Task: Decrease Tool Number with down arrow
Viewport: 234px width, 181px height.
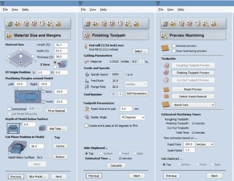Action: click(120, 95)
